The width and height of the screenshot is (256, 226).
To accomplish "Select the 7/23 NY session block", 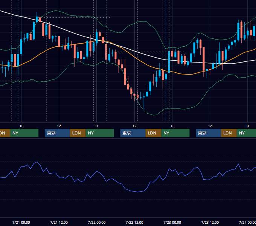I will [246, 133].
